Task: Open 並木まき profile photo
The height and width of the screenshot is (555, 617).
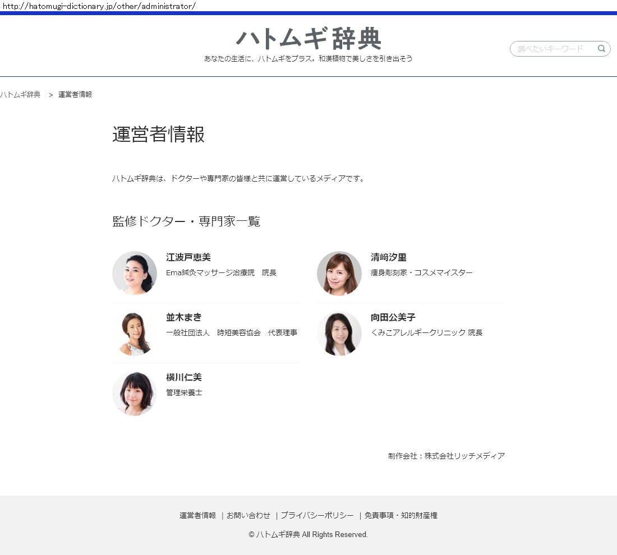Action: pos(135,334)
